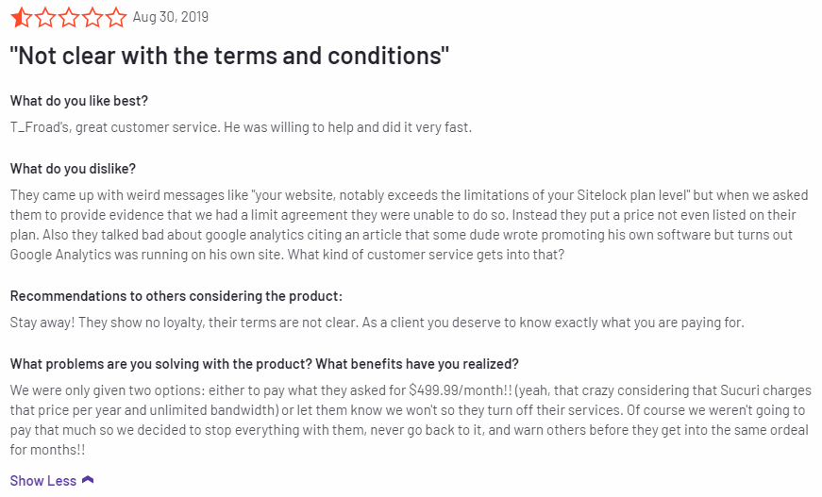Image resolution: width=822 pixels, height=497 pixels.
Task: Click the paragraph mentioning Sitelock plan level
Action: (x=409, y=224)
